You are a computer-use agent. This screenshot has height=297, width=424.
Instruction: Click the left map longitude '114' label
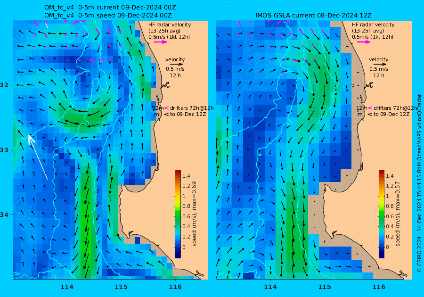click(x=67, y=287)
